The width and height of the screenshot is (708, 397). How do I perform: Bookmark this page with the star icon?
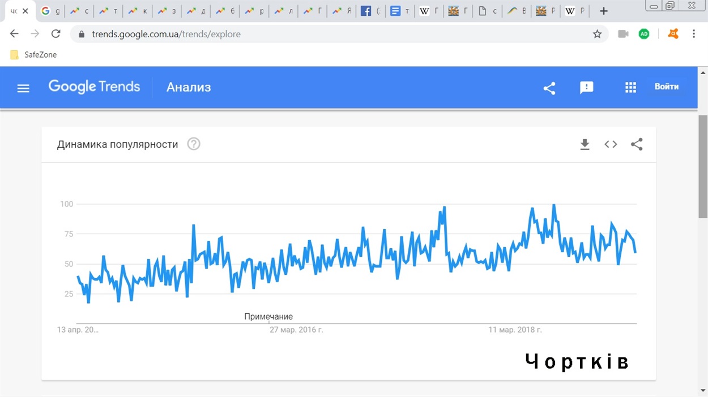point(597,34)
